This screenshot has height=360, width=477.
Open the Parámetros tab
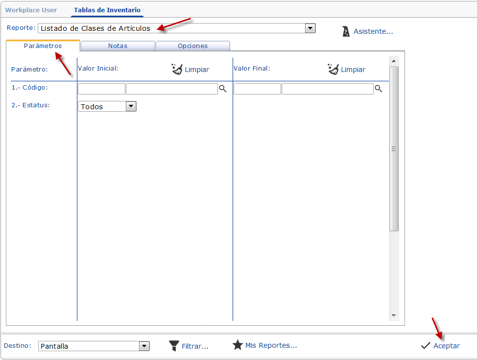tap(43, 46)
